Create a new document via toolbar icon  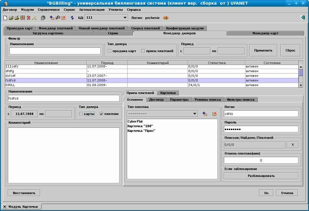pos(5,18)
